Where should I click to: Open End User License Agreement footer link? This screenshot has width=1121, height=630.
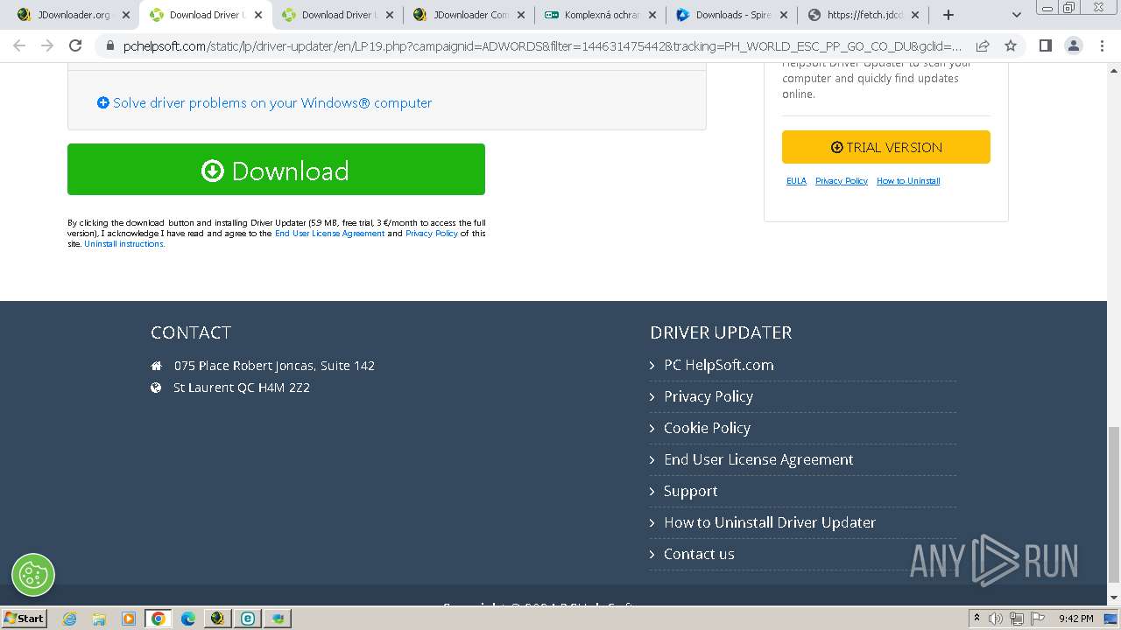point(758,459)
